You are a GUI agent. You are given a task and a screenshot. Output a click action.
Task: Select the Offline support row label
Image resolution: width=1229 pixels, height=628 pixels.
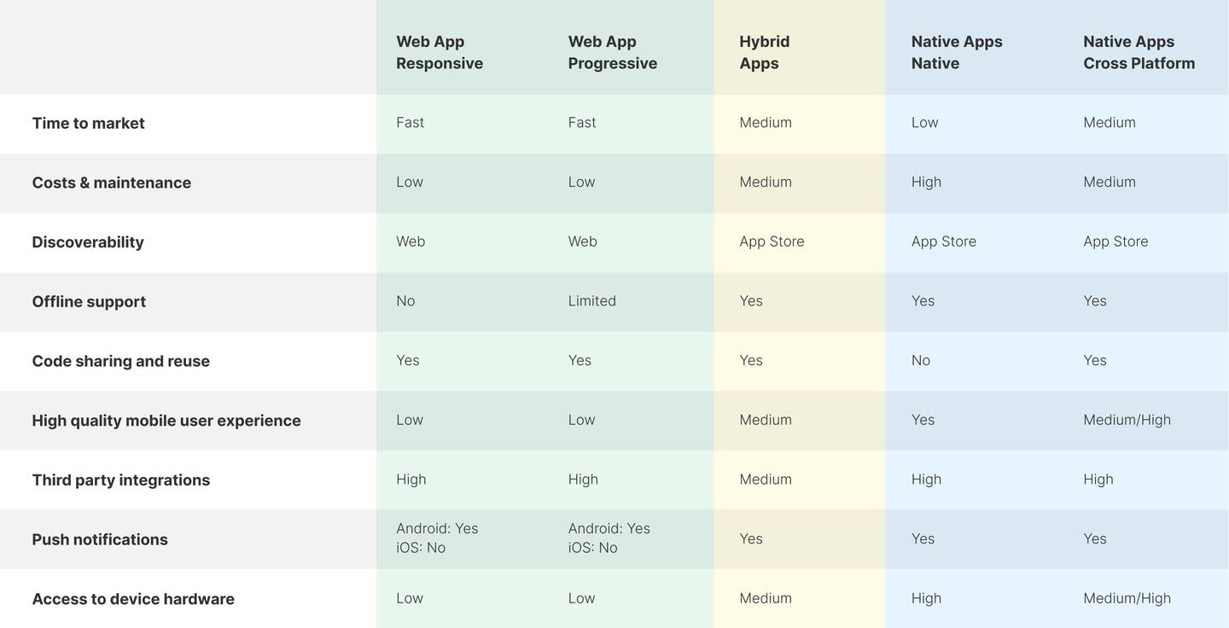tap(89, 301)
